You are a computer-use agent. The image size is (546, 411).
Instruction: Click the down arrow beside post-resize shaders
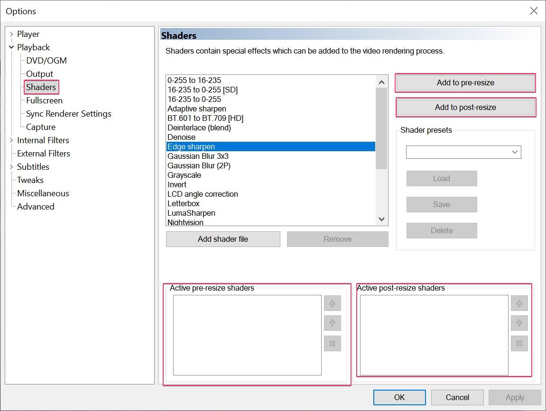coord(519,323)
